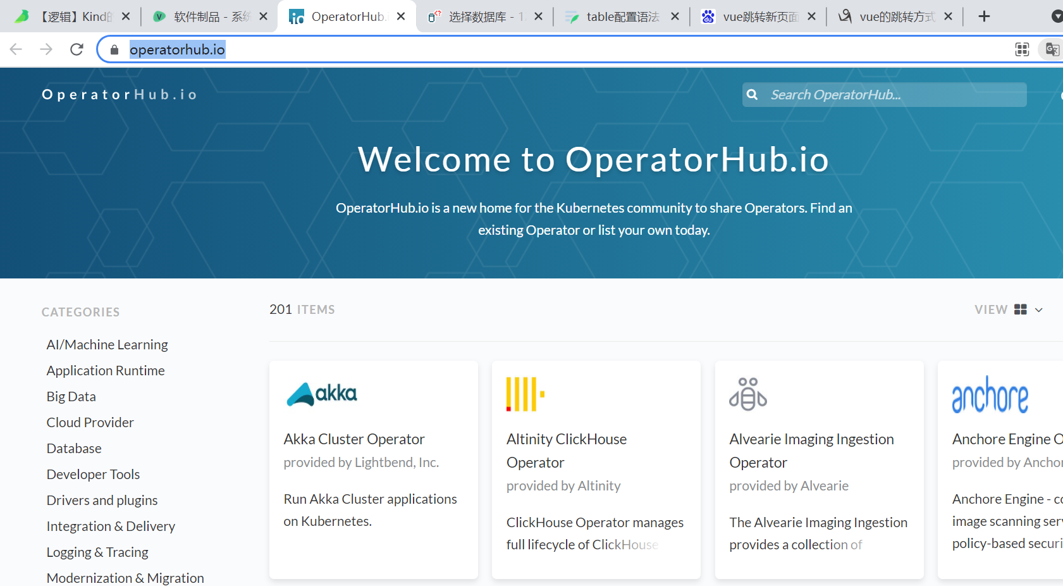This screenshot has width=1063, height=586.
Task: Click the OperatorHub.io header logo
Action: 120,95
